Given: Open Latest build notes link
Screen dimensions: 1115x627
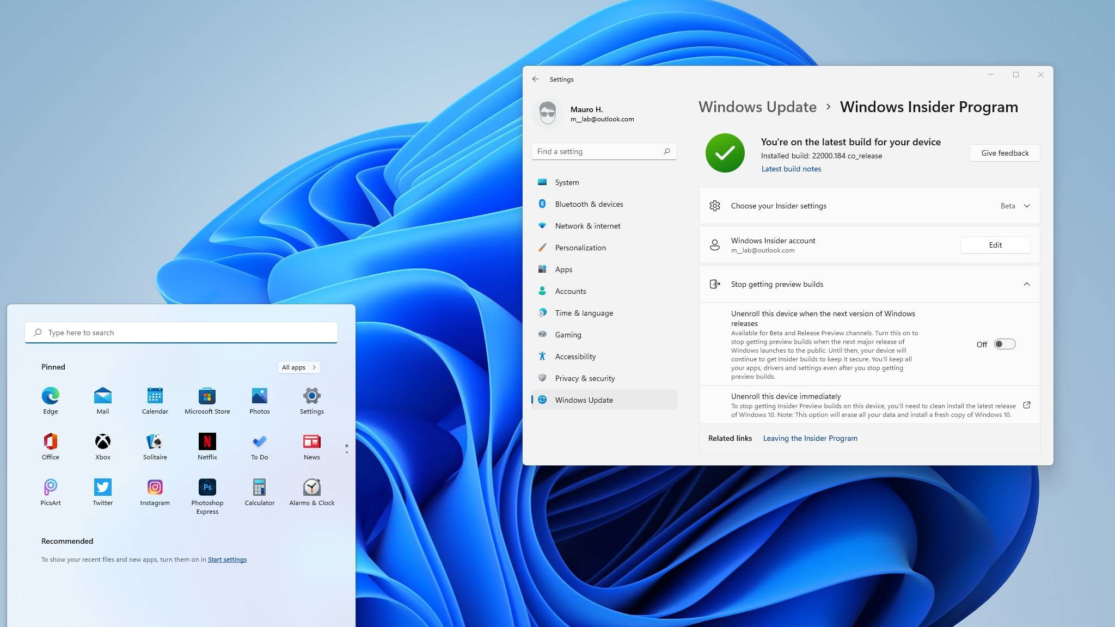Looking at the screenshot, I should click(791, 169).
